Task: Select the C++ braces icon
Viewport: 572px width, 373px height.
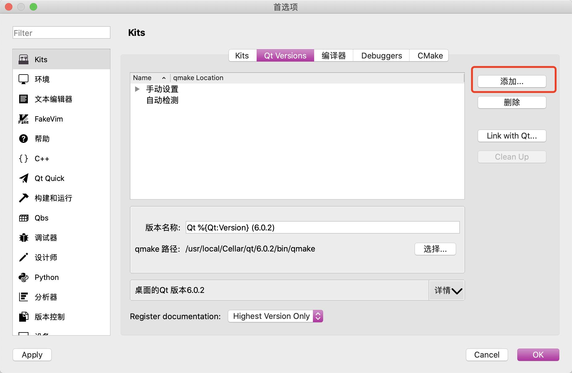Action: pyautogui.click(x=23, y=159)
